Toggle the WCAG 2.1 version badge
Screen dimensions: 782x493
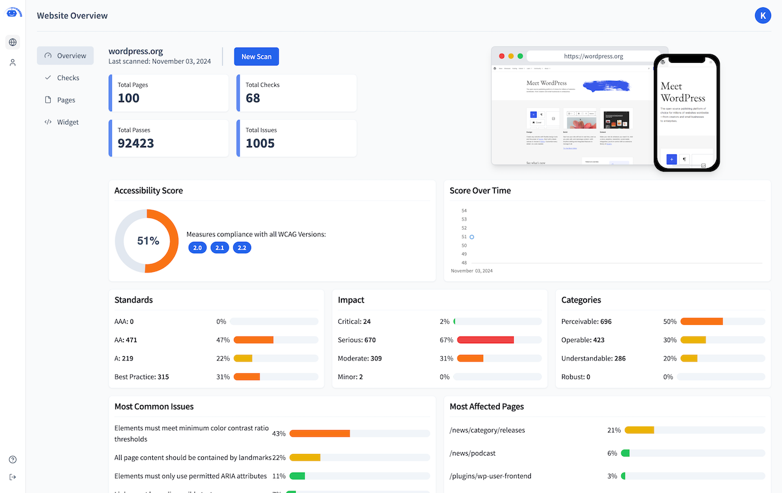219,247
